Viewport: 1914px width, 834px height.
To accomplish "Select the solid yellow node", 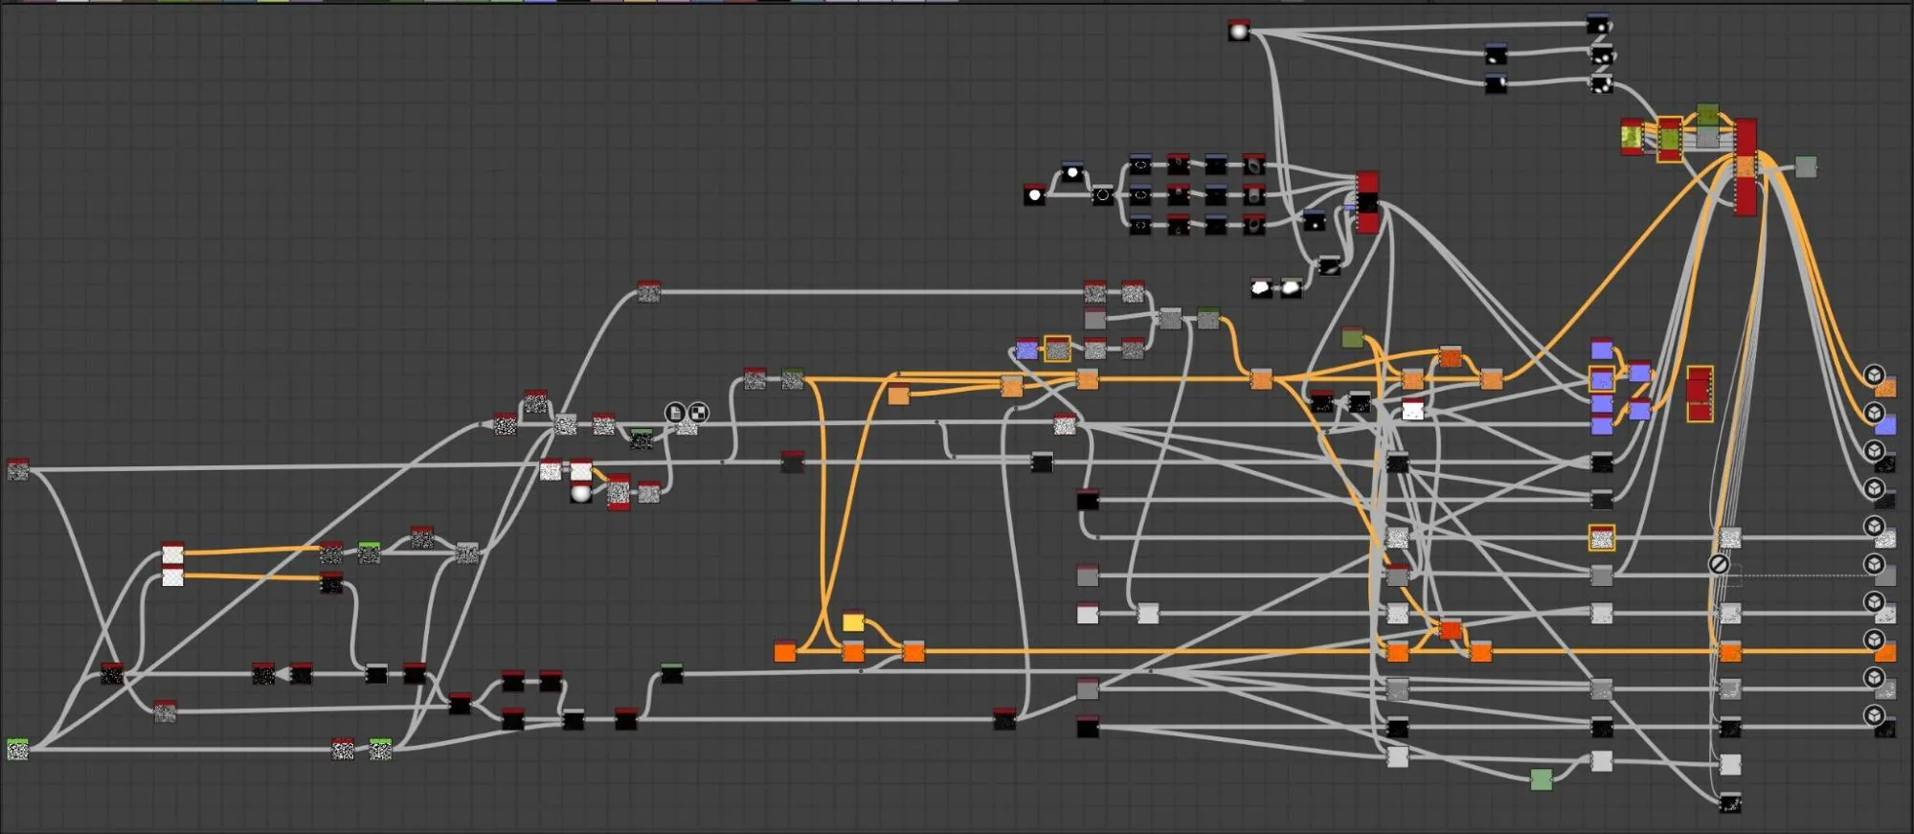I will (853, 621).
